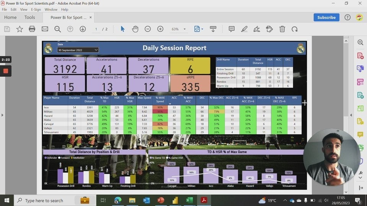Open Export PDF tool in right sidebar
The height and width of the screenshot is (206, 367).
[x=360, y=69]
